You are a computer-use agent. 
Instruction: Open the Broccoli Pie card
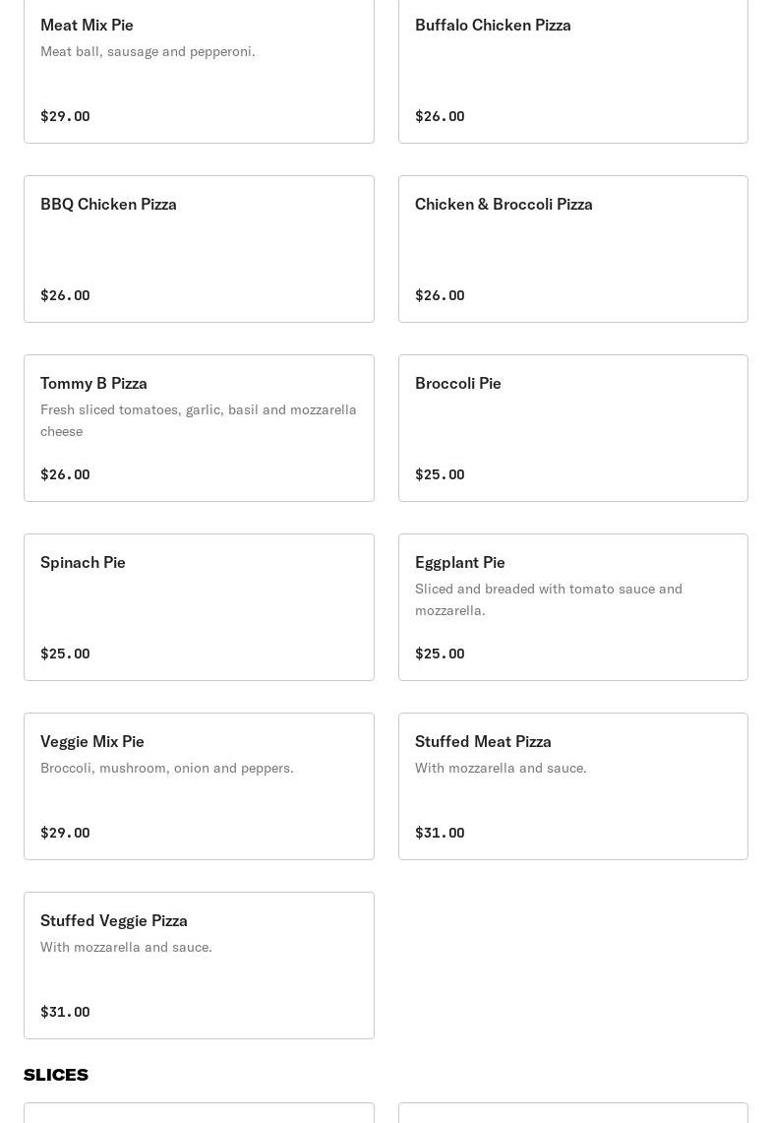tap(572, 428)
